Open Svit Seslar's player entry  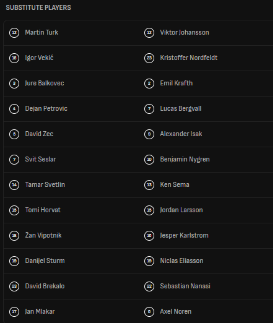pyautogui.click(x=40, y=159)
